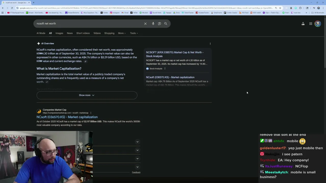Open the Gmail bookmark
326x183 pixels.
(125, 13)
